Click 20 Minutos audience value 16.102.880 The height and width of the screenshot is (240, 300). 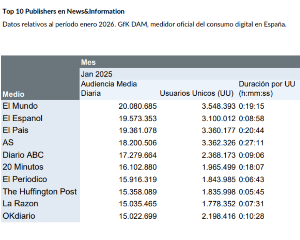[x=138, y=167]
